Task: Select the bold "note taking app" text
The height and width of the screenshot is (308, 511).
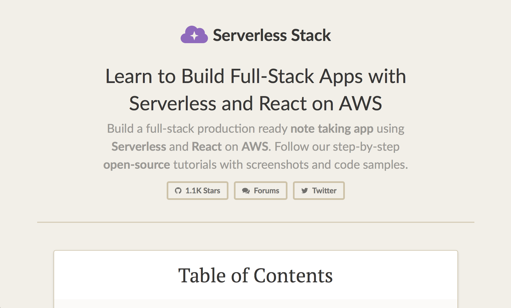Action: [x=332, y=129]
